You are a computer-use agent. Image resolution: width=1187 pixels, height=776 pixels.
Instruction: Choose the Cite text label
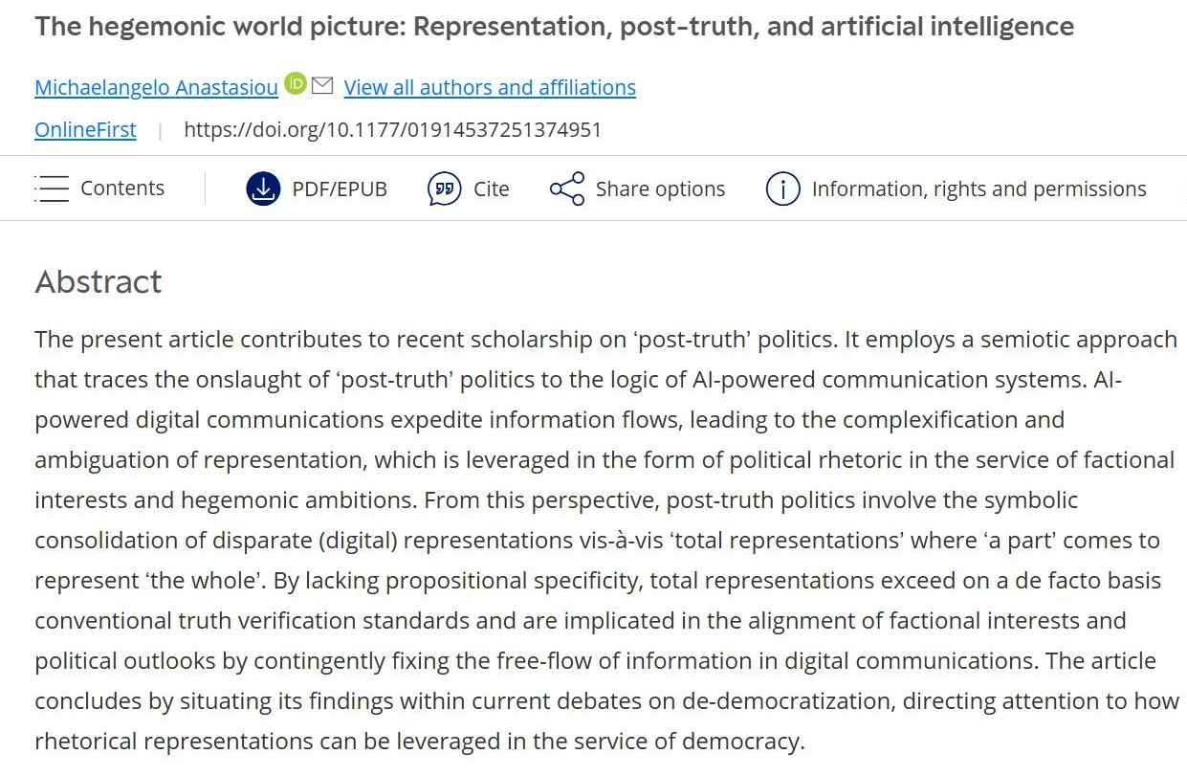pyautogui.click(x=492, y=188)
